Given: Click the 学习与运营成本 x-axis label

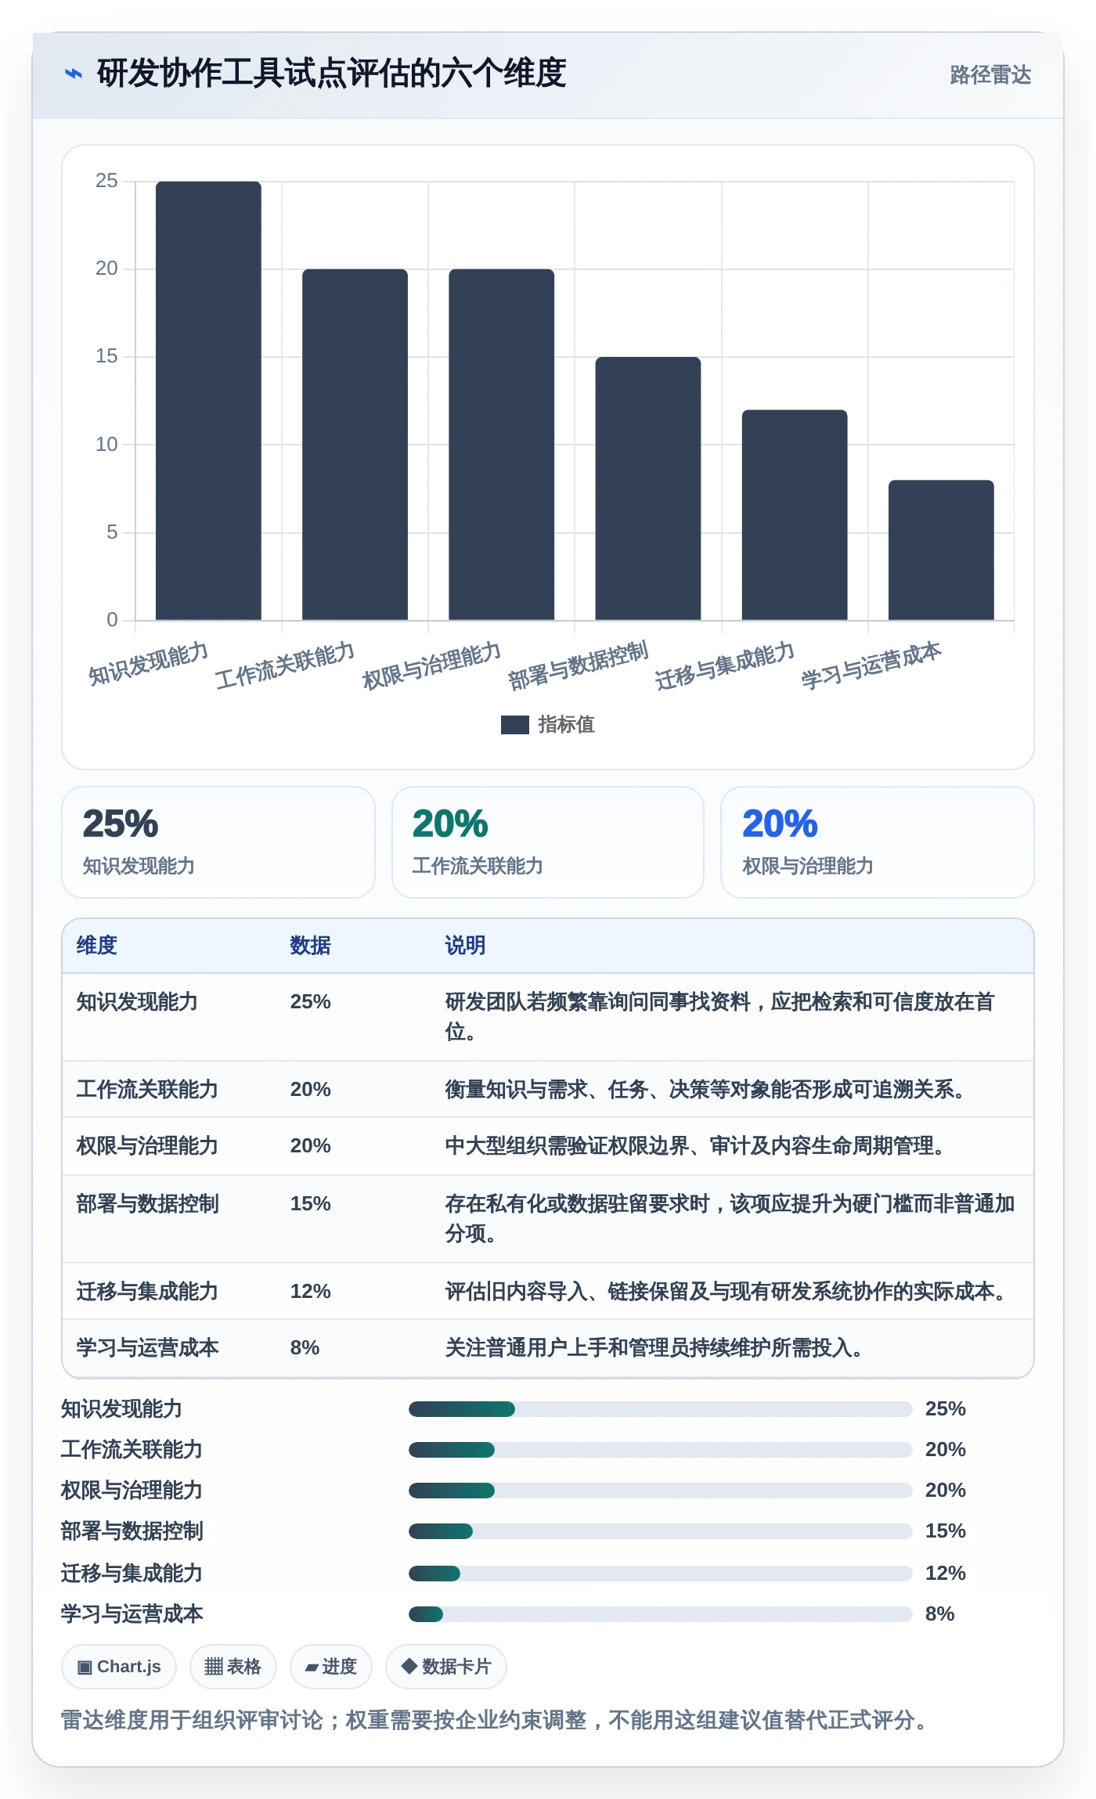Looking at the screenshot, I should (x=871, y=665).
